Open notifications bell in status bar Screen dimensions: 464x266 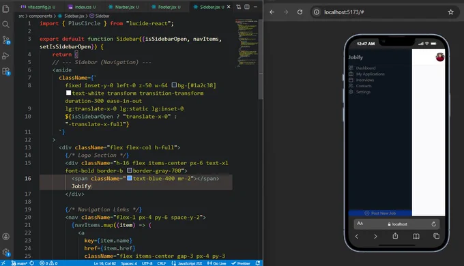click(258, 263)
